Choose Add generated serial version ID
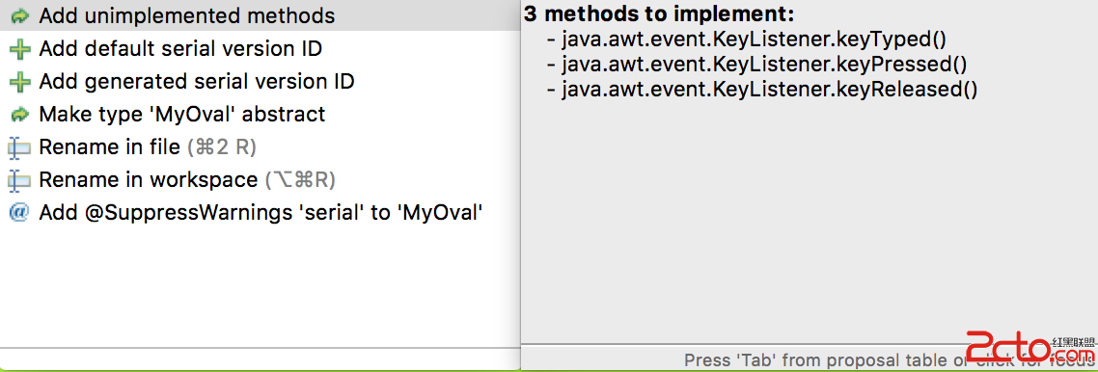This screenshot has height=372, width=1098. 260,82
